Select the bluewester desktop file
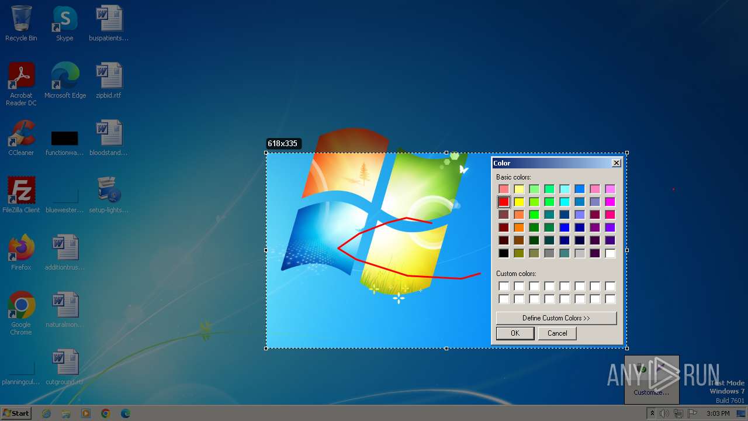This screenshot has width=748, height=421. (x=64, y=201)
